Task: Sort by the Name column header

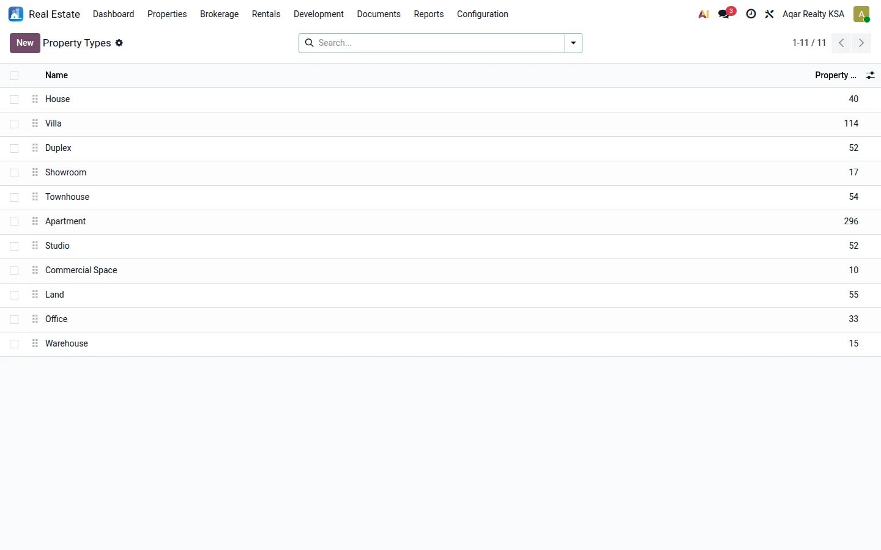Action: [x=56, y=75]
